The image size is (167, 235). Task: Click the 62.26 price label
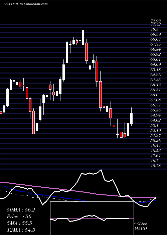pyautogui.click(x=156, y=75)
